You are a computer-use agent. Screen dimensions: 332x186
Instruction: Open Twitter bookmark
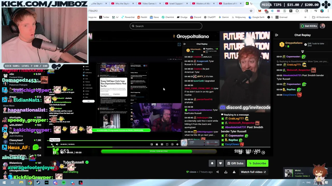(104, 17)
